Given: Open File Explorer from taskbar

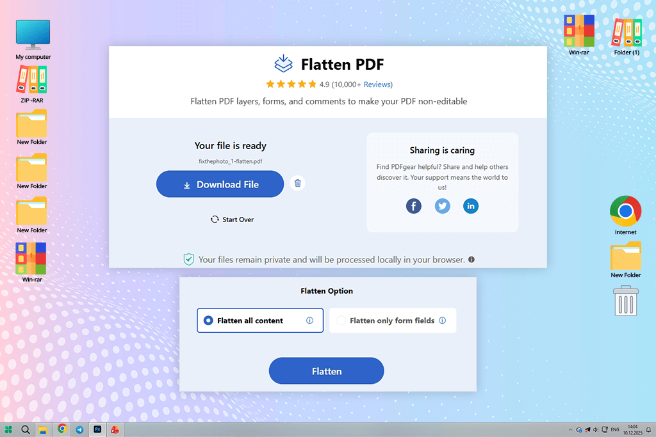Looking at the screenshot, I should point(43,429).
